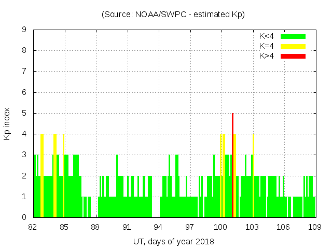This screenshot has height=249, width=332.
Task: Click the NOAA/SWPC source title text
Action: [173, 15]
